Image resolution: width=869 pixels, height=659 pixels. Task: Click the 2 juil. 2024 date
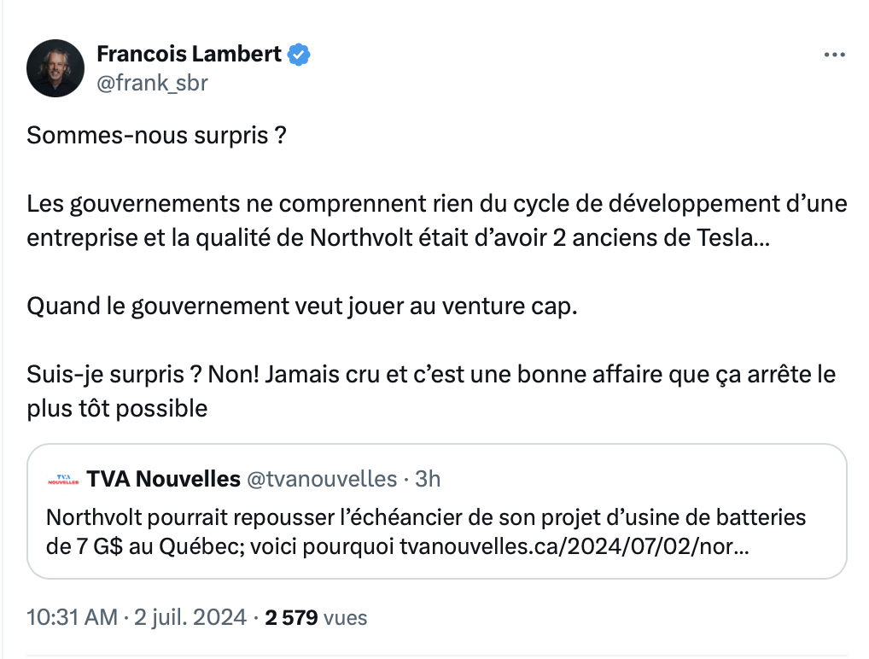point(190,617)
